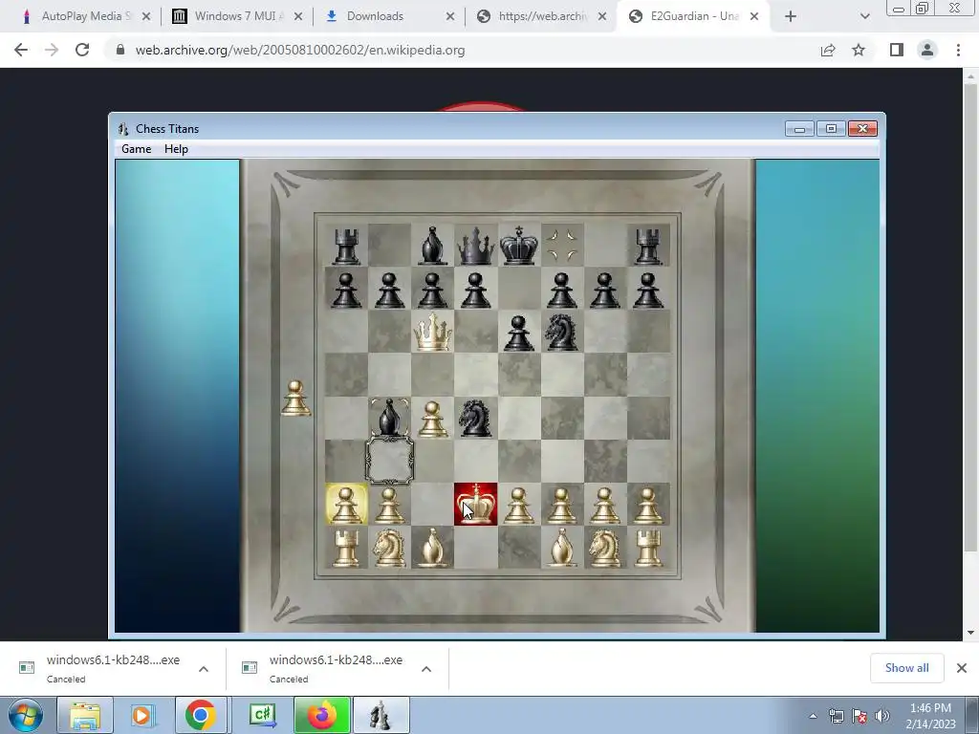Toggle the Chrome side panel
Image resolution: width=979 pixels, height=734 pixels.
pos(897,50)
